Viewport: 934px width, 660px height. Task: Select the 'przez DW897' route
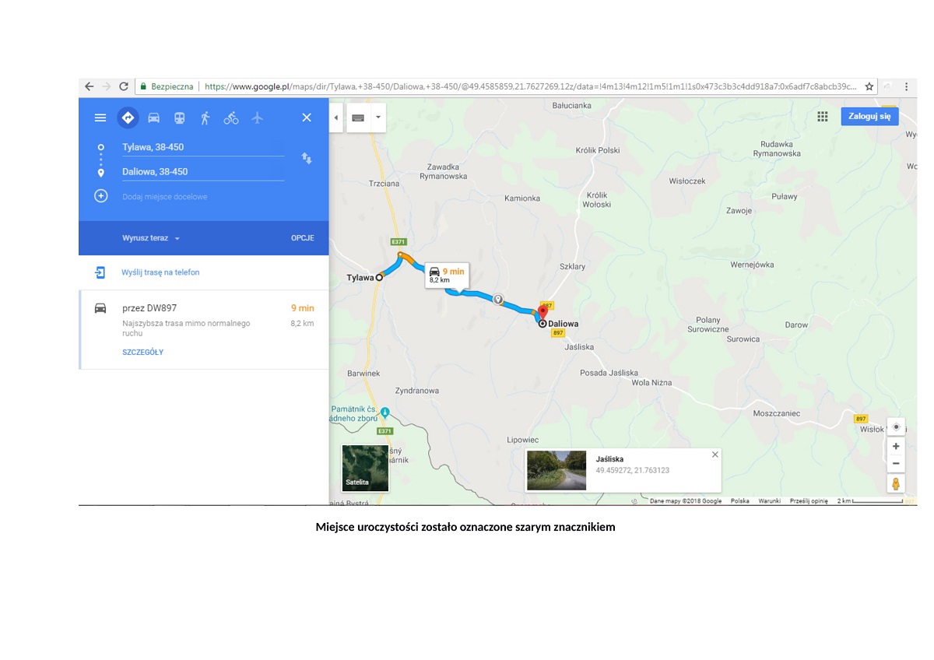pyautogui.click(x=204, y=329)
